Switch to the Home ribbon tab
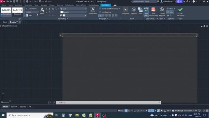Image resolution: width=209 pixels, height=118 pixels. (x=4, y=5)
